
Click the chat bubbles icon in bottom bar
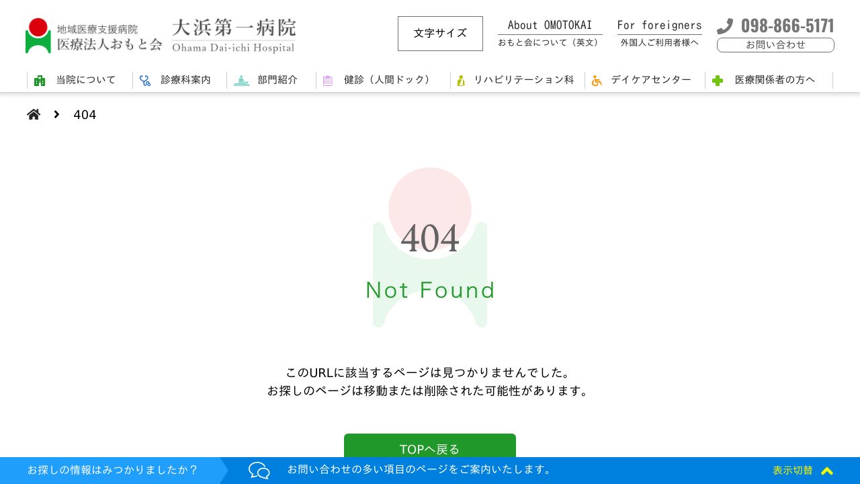259,471
